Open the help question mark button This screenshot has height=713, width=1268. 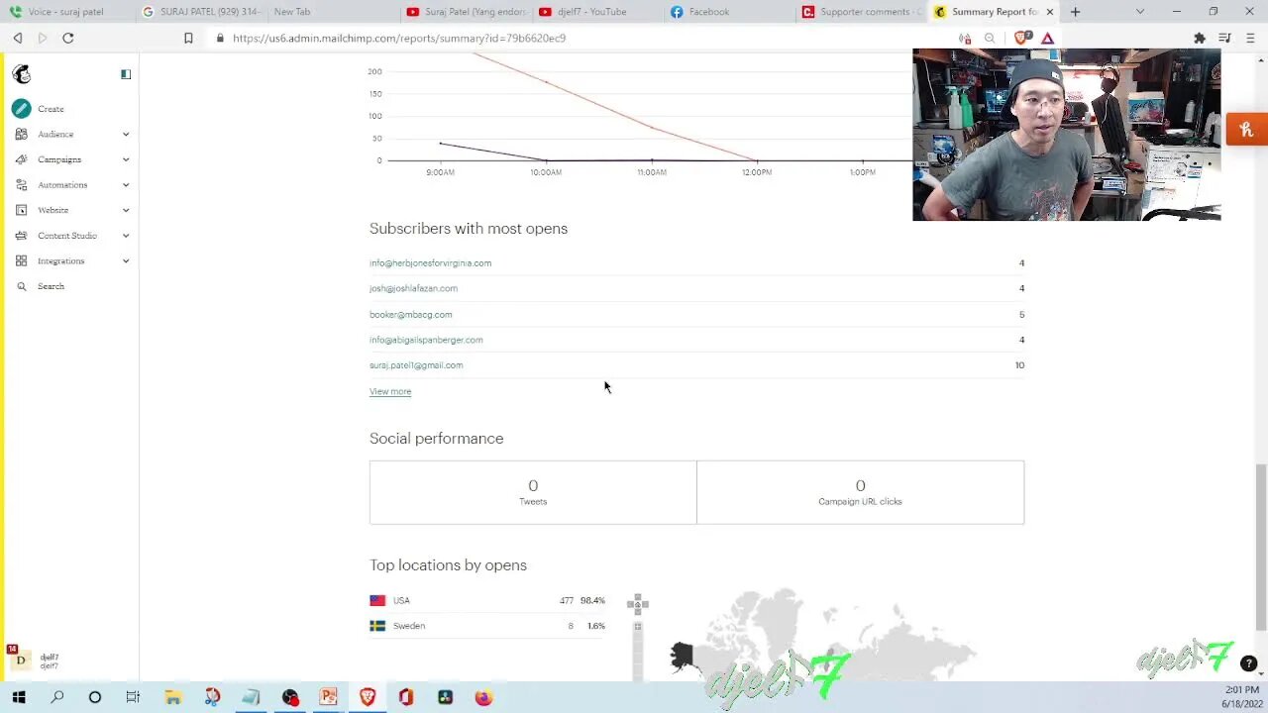(x=1248, y=663)
